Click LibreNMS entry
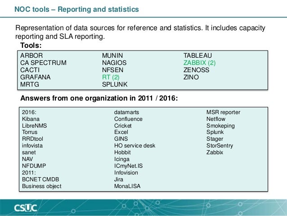Screen dimensions: 287x216 pyautogui.click(x=34, y=126)
